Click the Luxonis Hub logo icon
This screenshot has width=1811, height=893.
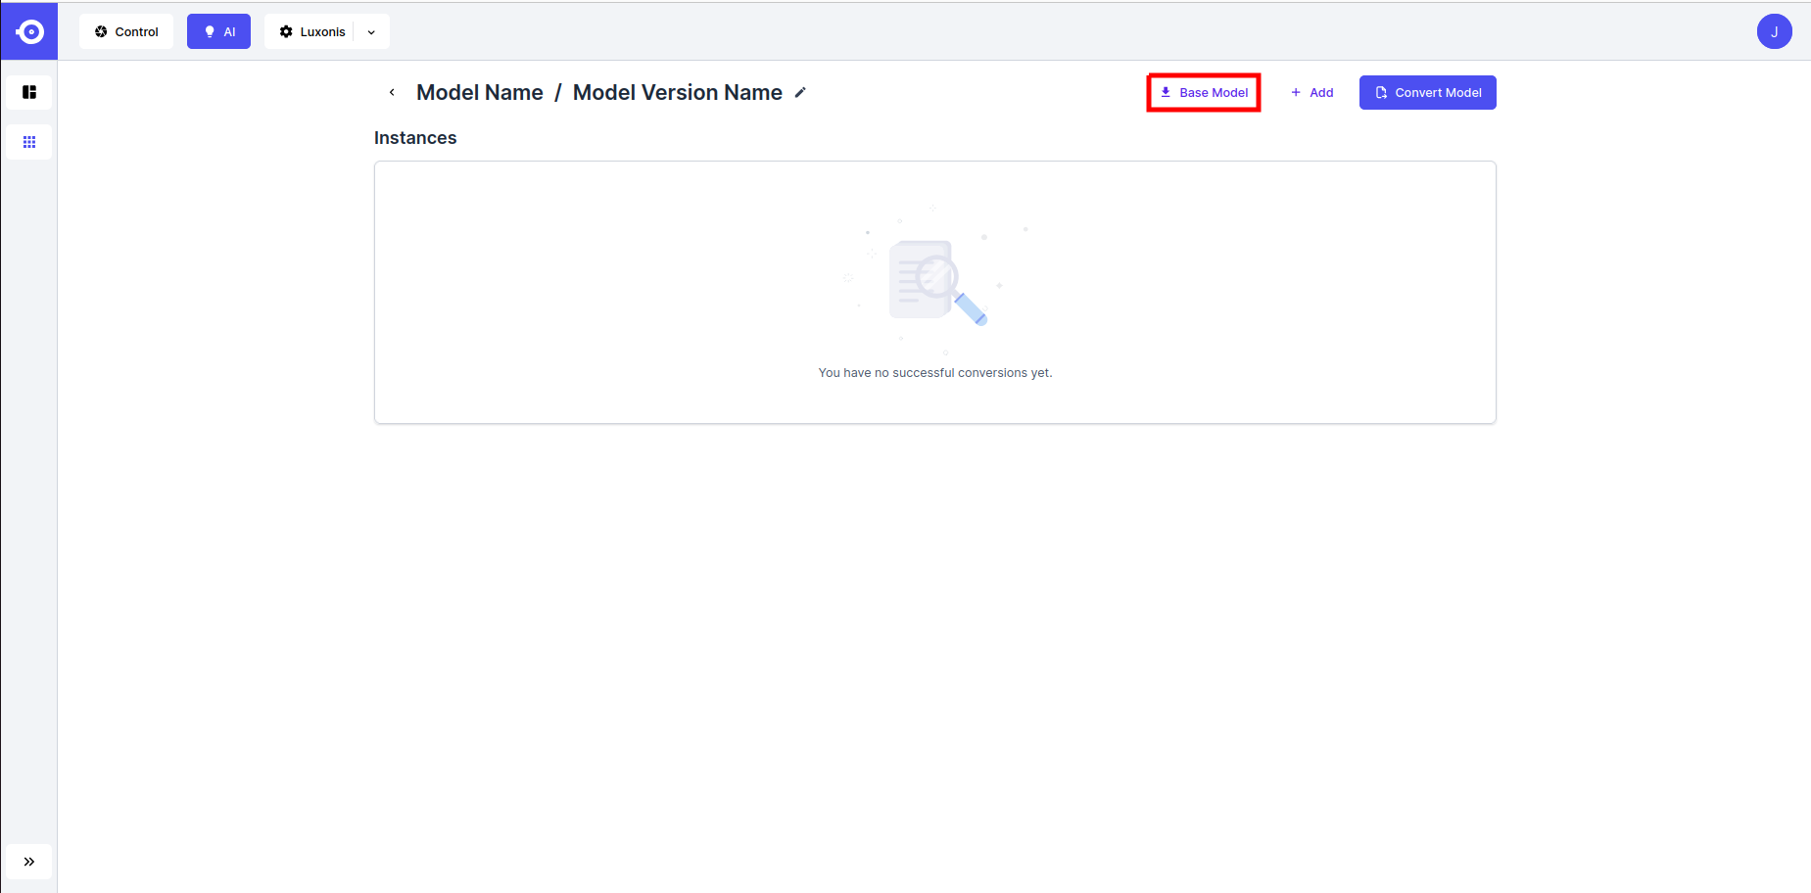click(x=29, y=31)
